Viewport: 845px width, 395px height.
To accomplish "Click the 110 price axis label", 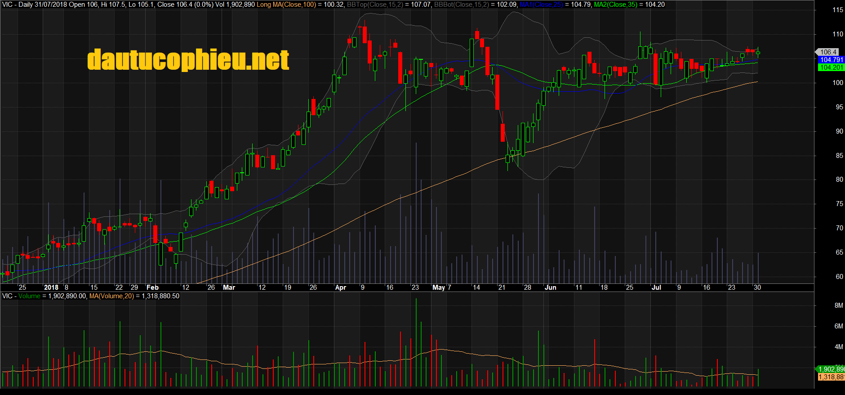I will click(x=838, y=34).
